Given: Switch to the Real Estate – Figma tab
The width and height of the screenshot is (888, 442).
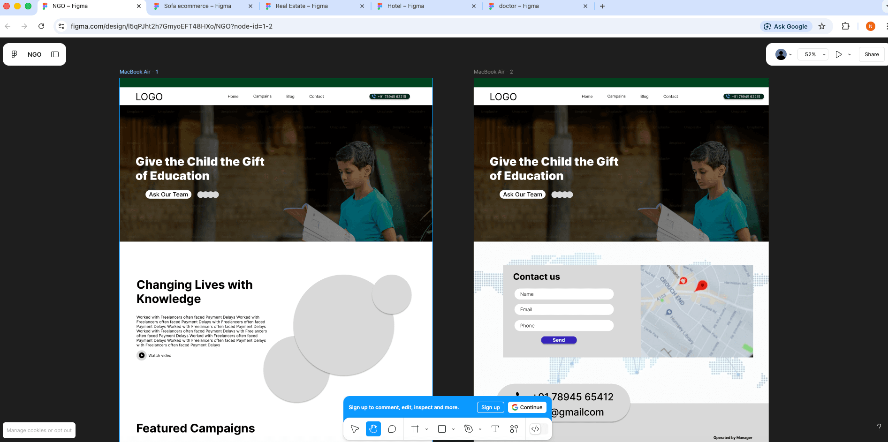Looking at the screenshot, I should coord(314,6).
